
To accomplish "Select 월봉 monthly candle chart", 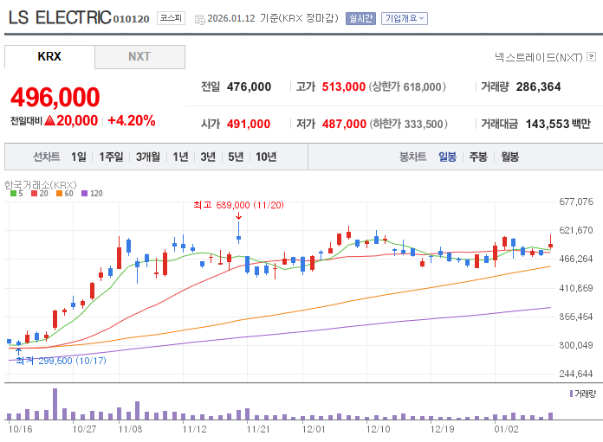I will [x=510, y=157].
